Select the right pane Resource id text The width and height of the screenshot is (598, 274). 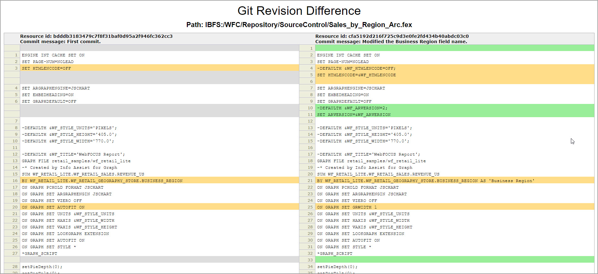pos(392,36)
